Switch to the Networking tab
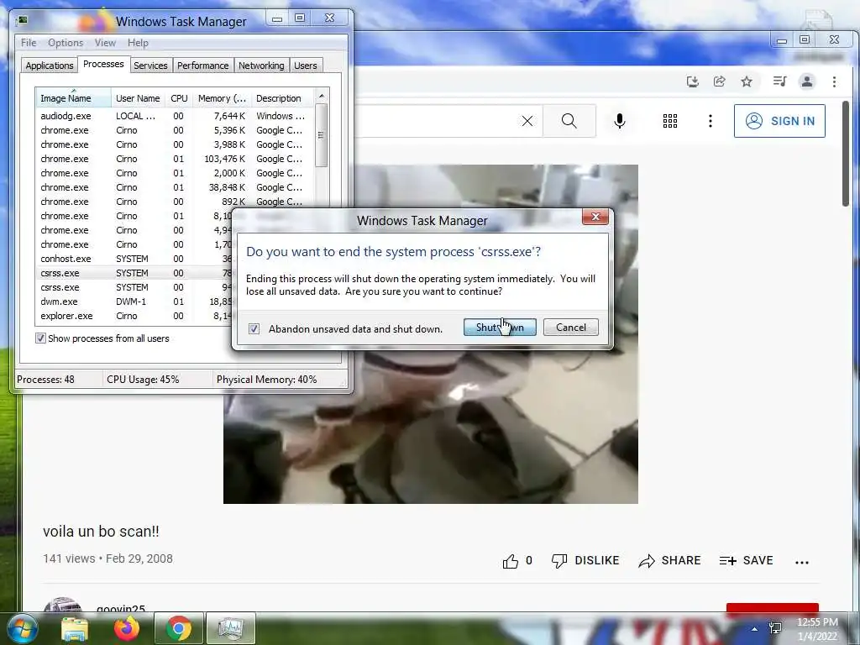 [261, 66]
